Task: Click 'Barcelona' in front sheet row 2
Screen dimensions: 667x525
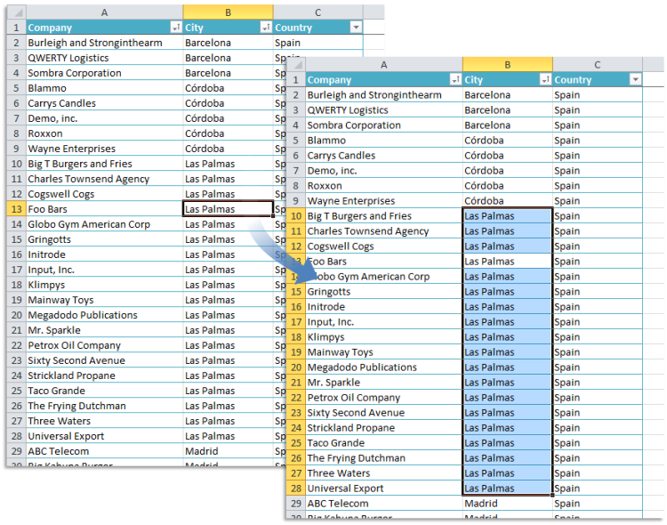Action: click(508, 95)
